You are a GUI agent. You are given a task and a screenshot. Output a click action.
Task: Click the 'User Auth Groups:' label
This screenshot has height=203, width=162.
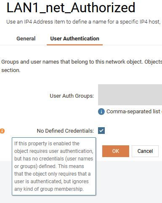coord(72,96)
